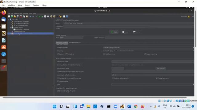
Task: Click the VirtualBox horizontal scrollbar
Action: 94,98
